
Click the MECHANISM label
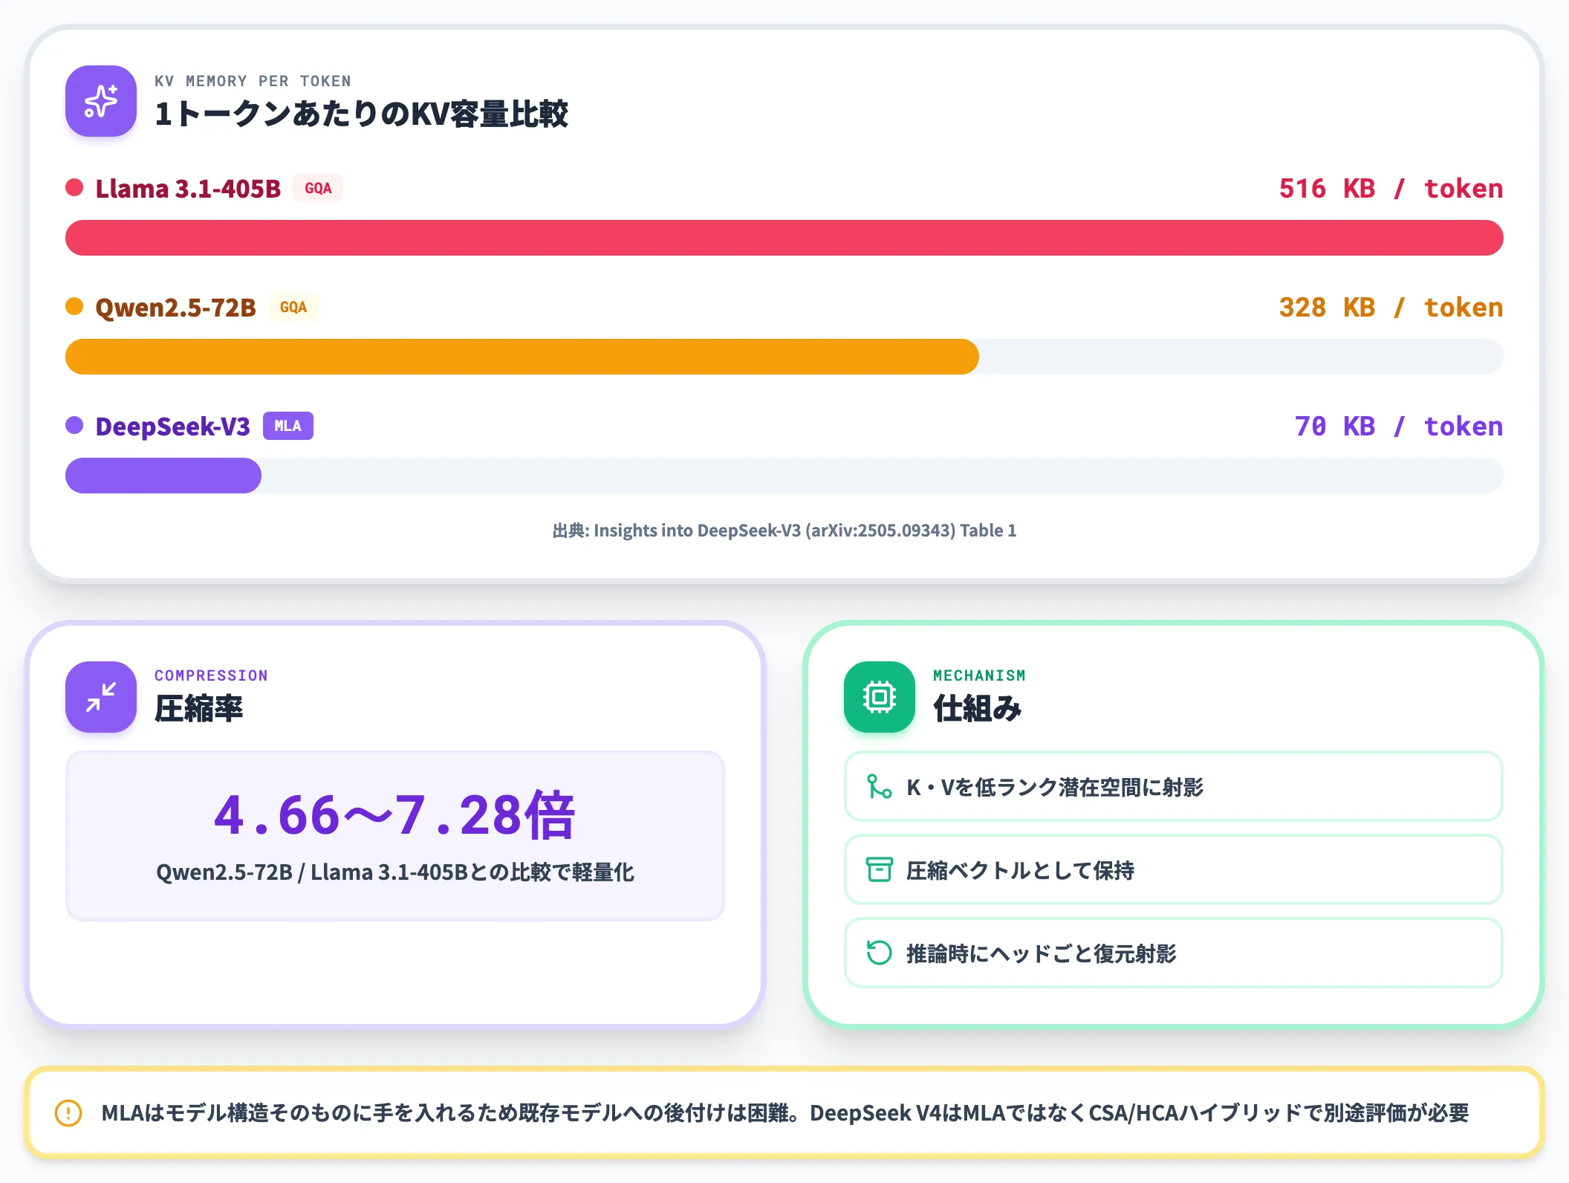979,675
